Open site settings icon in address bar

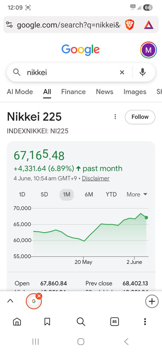(9, 25)
